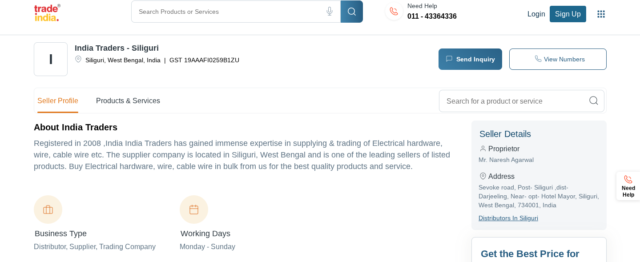Viewport: 640px width, 262px height.
Task: Click the Send Inquiry button
Action: click(x=470, y=59)
